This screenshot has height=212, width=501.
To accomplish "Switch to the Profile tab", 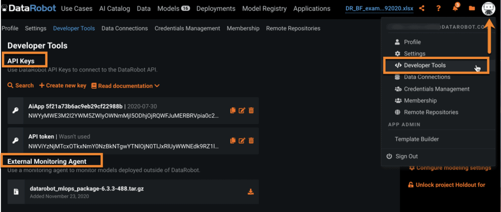I will click(10, 28).
